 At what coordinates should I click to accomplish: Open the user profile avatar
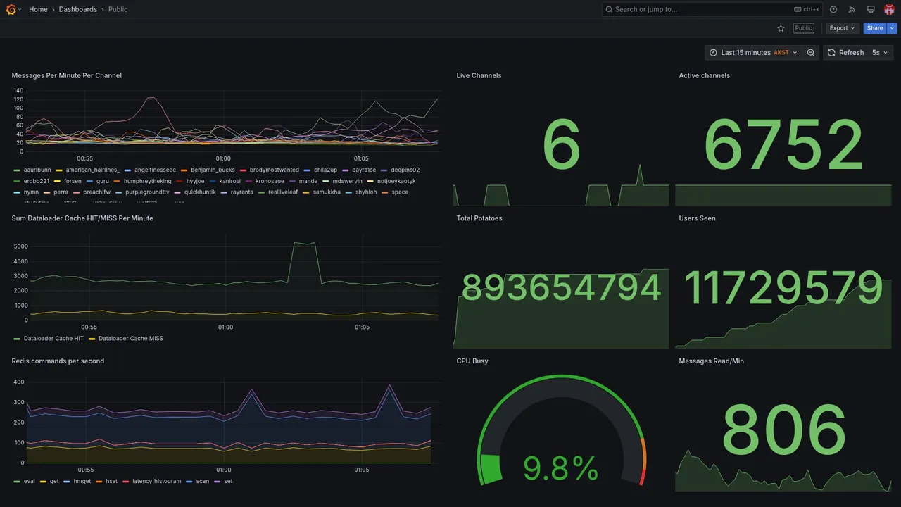(x=889, y=9)
